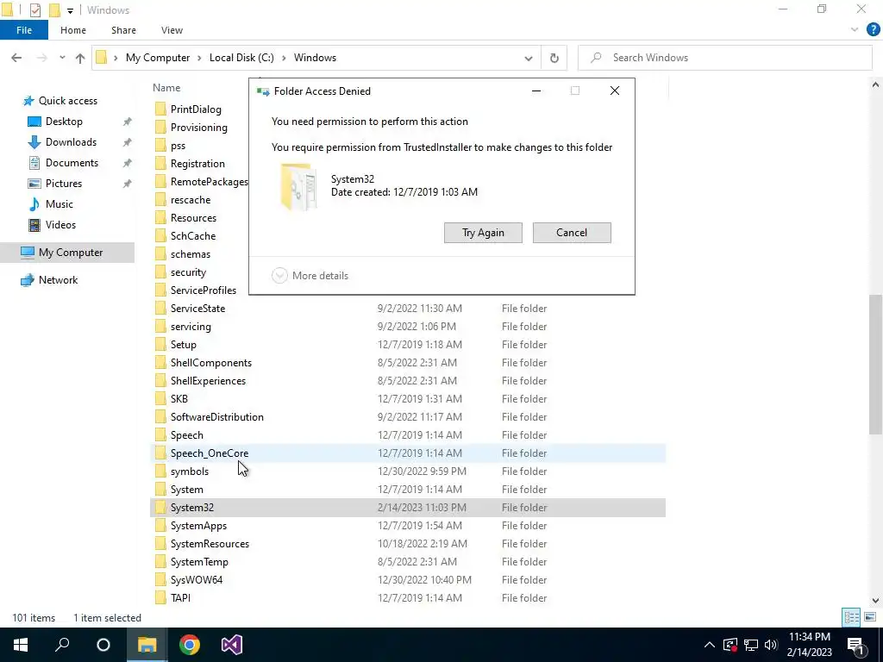This screenshot has height=662, width=883.
Task: Open the Windows Start menu
Action: click(x=21, y=645)
